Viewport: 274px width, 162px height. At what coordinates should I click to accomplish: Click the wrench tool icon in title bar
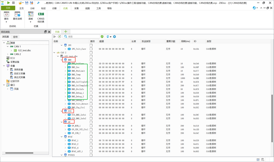coord(39,3)
